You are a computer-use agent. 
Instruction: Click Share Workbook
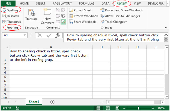[x=82, y=22]
